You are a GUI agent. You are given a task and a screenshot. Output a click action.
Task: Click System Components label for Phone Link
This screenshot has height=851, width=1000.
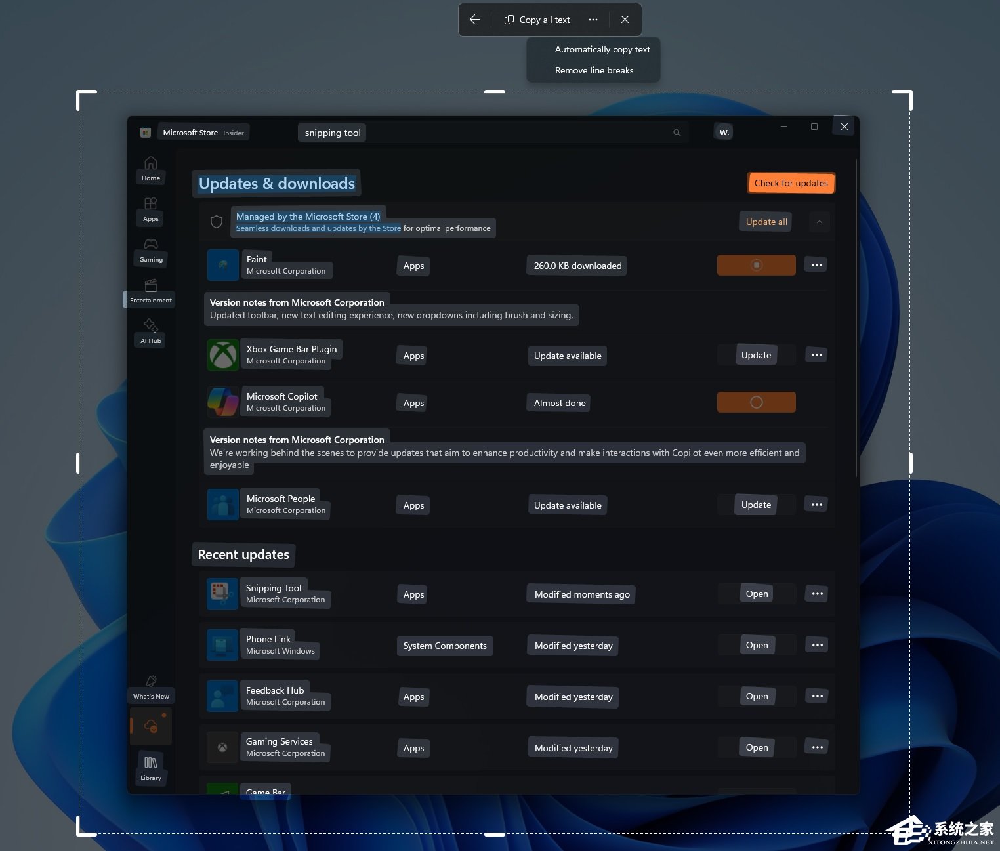445,646
